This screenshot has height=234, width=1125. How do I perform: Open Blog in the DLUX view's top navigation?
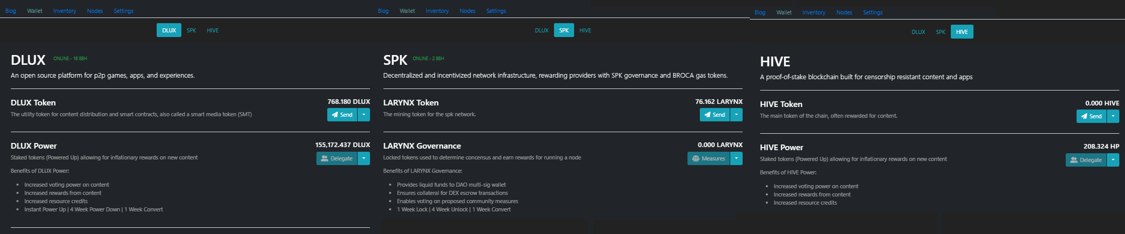point(11,11)
